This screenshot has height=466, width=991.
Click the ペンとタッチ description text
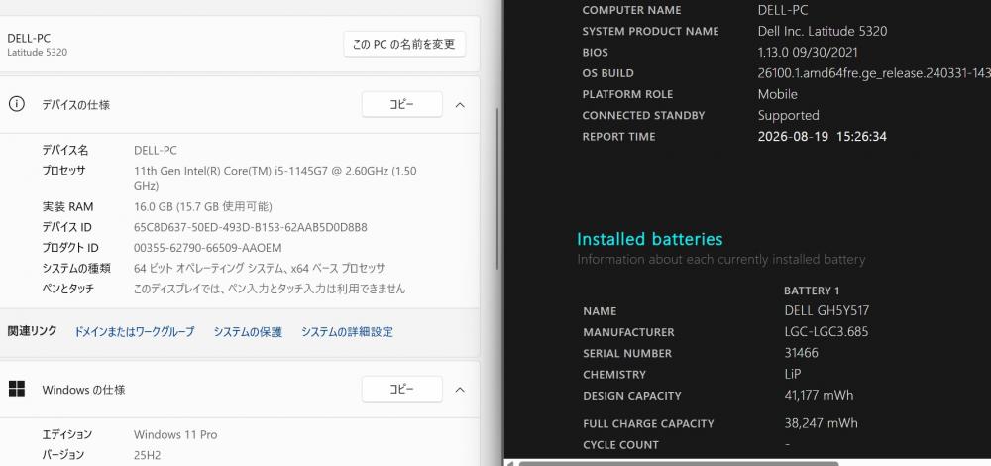pyautogui.click(x=270, y=289)
